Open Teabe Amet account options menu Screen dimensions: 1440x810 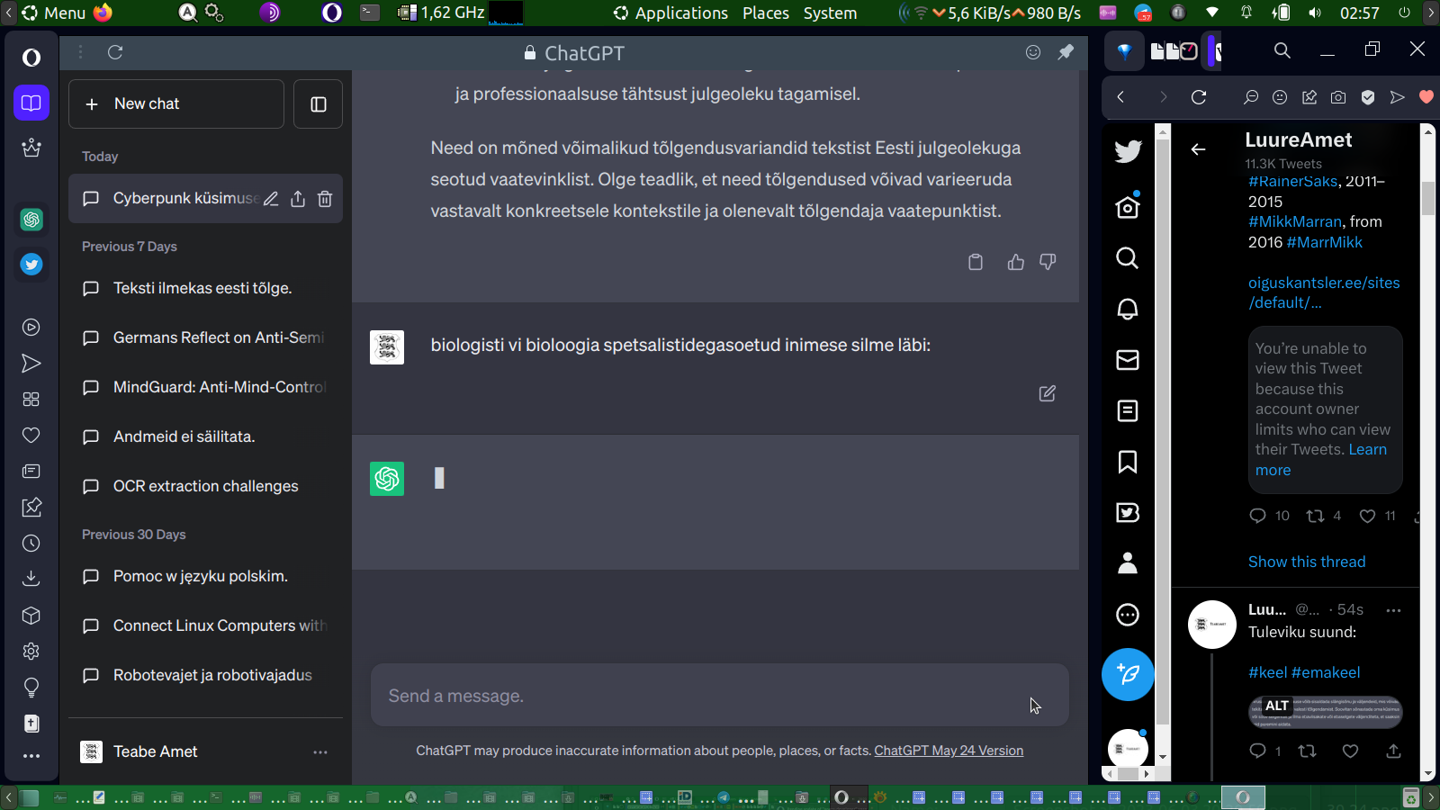(320, 752)
